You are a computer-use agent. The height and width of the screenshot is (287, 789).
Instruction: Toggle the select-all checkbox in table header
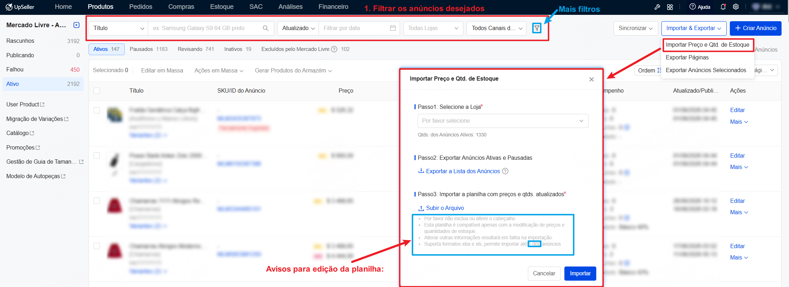coord(97,91)
